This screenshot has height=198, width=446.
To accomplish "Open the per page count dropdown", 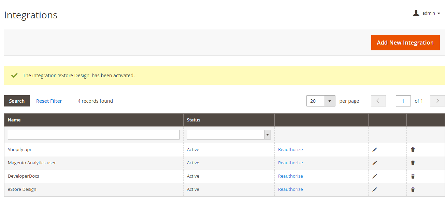I will tap(329, 101).
